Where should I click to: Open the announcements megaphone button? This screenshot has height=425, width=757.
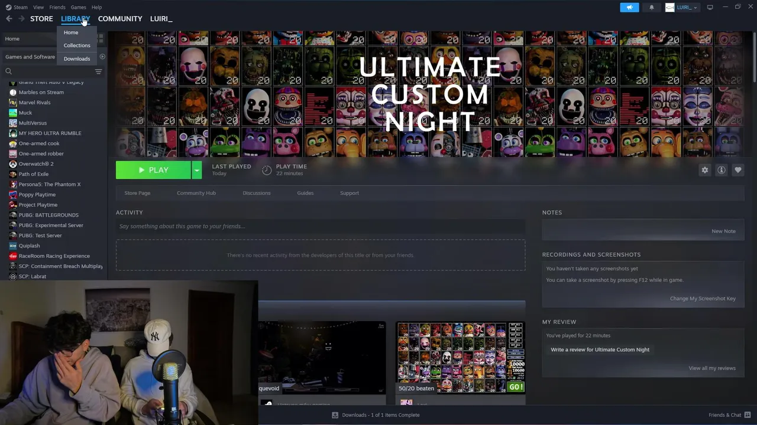click(629, 7)
